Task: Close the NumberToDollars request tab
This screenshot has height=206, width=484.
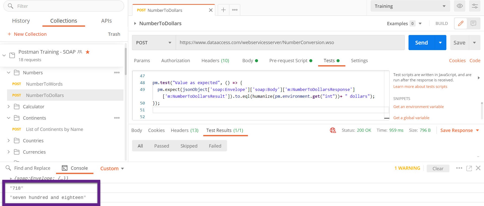Action: tap(211, 10)
